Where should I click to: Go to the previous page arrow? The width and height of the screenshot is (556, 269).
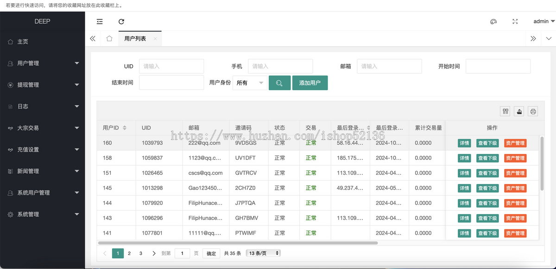point(105,253)
